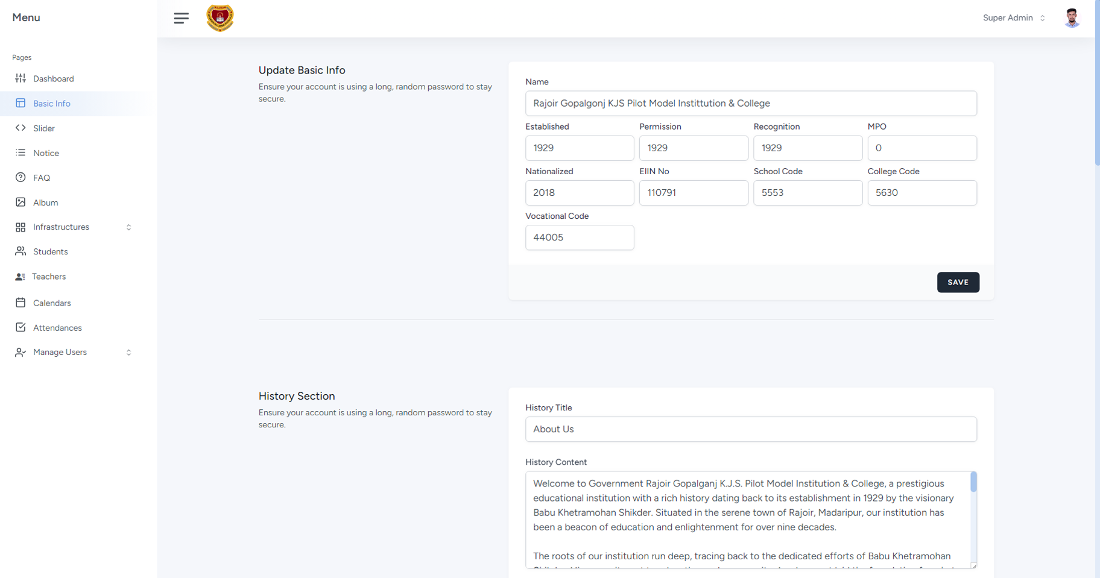Go to the Students page
The height and width of the screenshot is (578, 1100).
pos(50,252)
